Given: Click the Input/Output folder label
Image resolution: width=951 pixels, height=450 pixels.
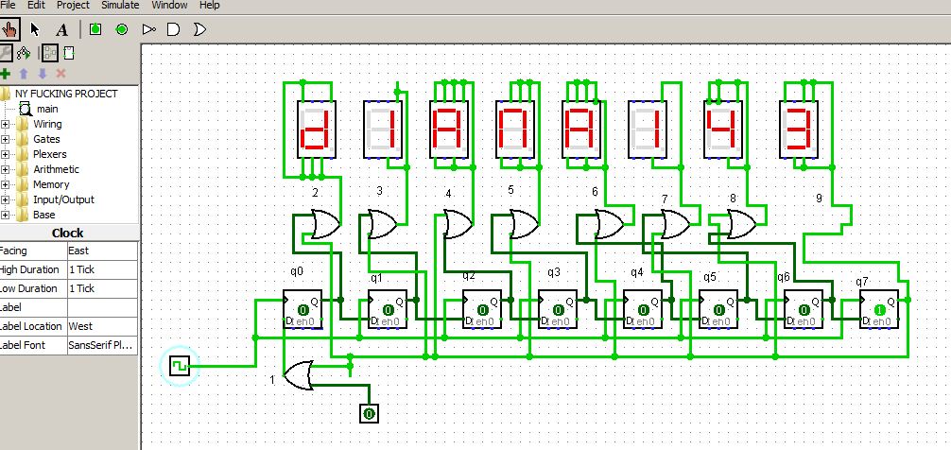Looking at the screenshot, I should pos(63,199).
